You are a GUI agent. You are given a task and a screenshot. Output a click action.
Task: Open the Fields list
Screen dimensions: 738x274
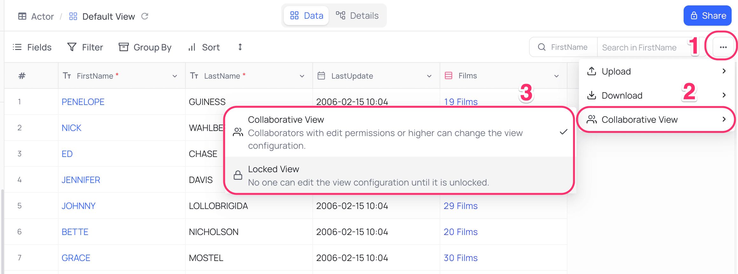[32, 47]
